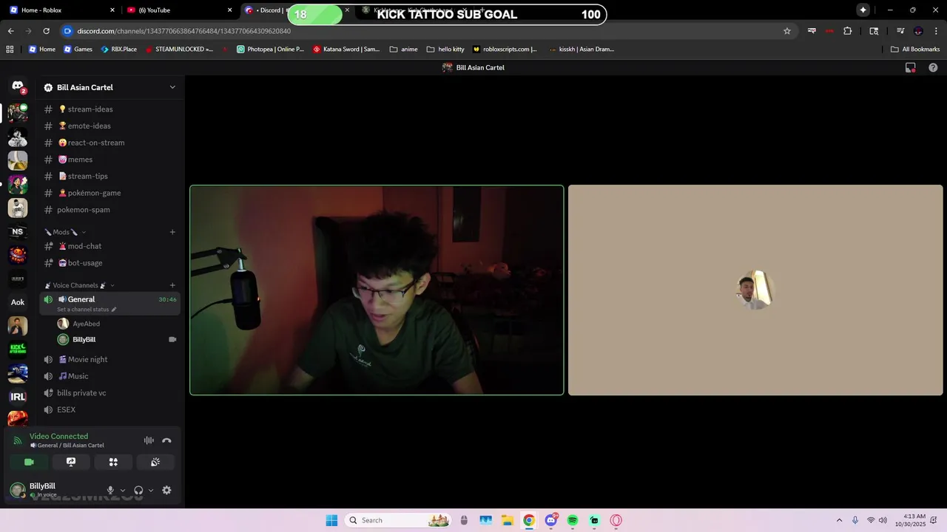The height and width of the screenshot is (532, 947).
Task: Close the Discord browser tab
Action: coord(347,10)
